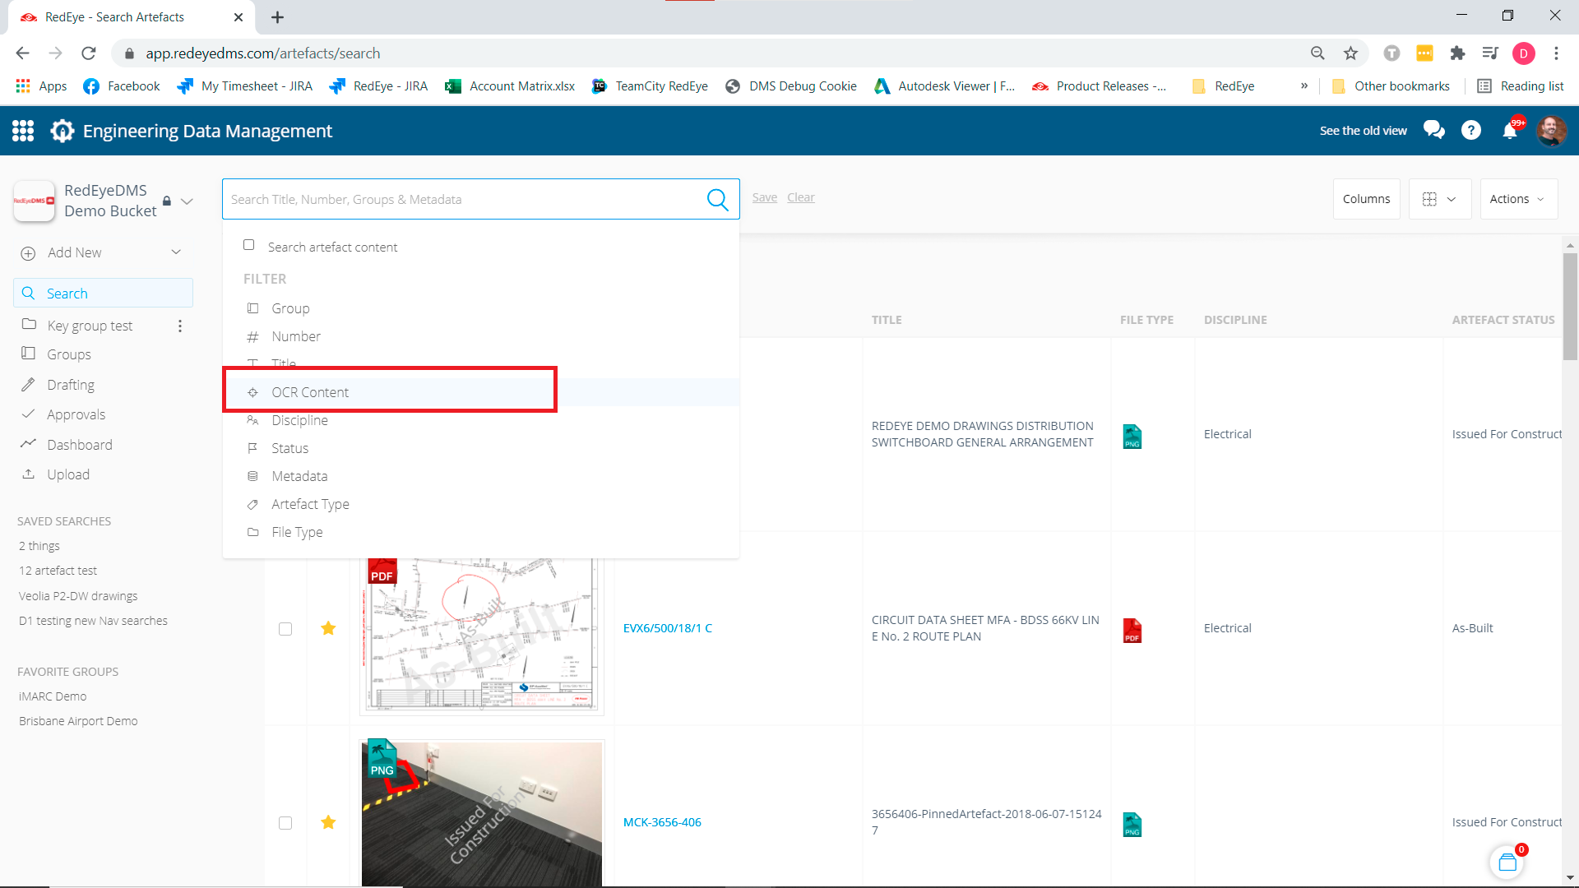
Task: Bookmark this page with the star icon
Action: [x=1350, y=53]
